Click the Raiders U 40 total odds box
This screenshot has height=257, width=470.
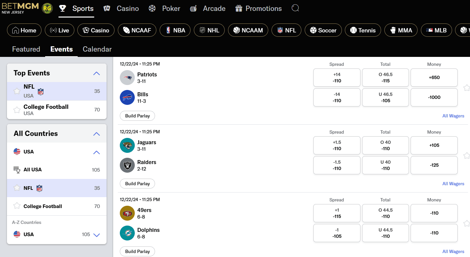coord(385,165)
